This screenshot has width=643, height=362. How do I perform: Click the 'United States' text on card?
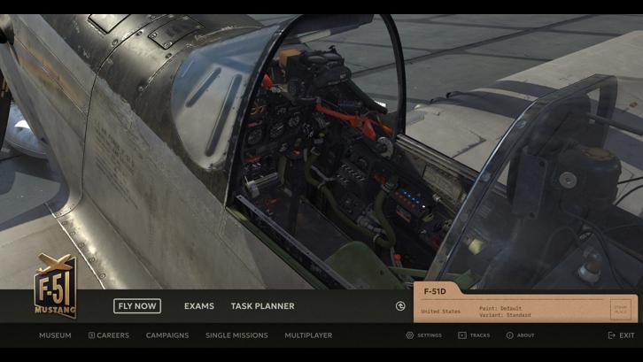(441, 312)
